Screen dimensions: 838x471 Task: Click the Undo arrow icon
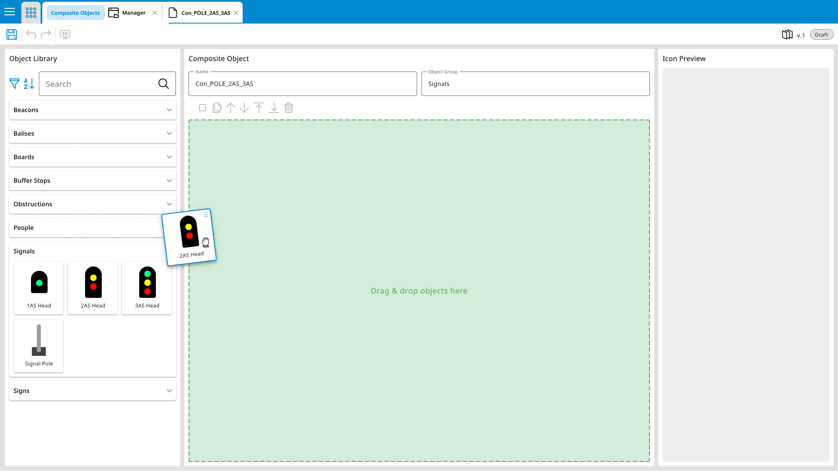tap(31, 34)
